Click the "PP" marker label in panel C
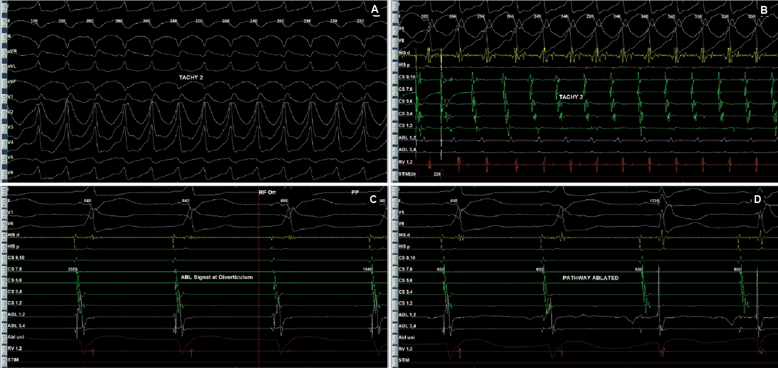Screen dimensions: 778x368 (355, 192)
